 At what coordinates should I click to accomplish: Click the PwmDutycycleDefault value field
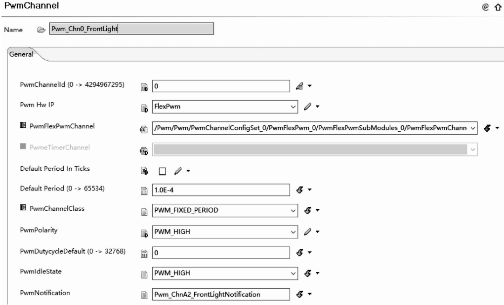point(221,253)
